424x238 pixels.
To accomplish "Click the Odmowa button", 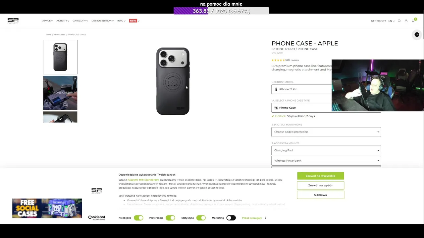I will click(x=320, y=195).
